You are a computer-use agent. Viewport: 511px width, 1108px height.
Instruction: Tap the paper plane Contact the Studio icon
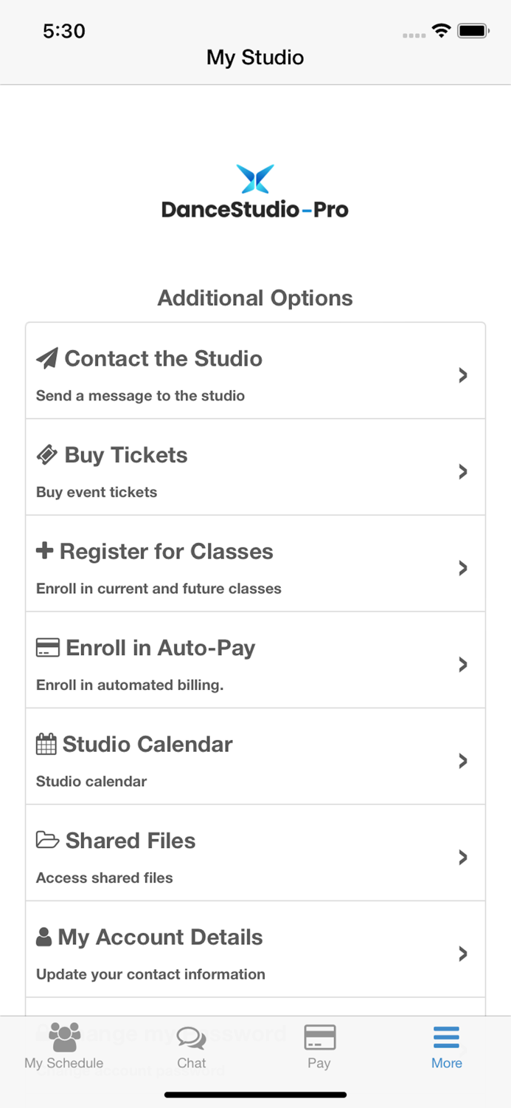(46, 358)
